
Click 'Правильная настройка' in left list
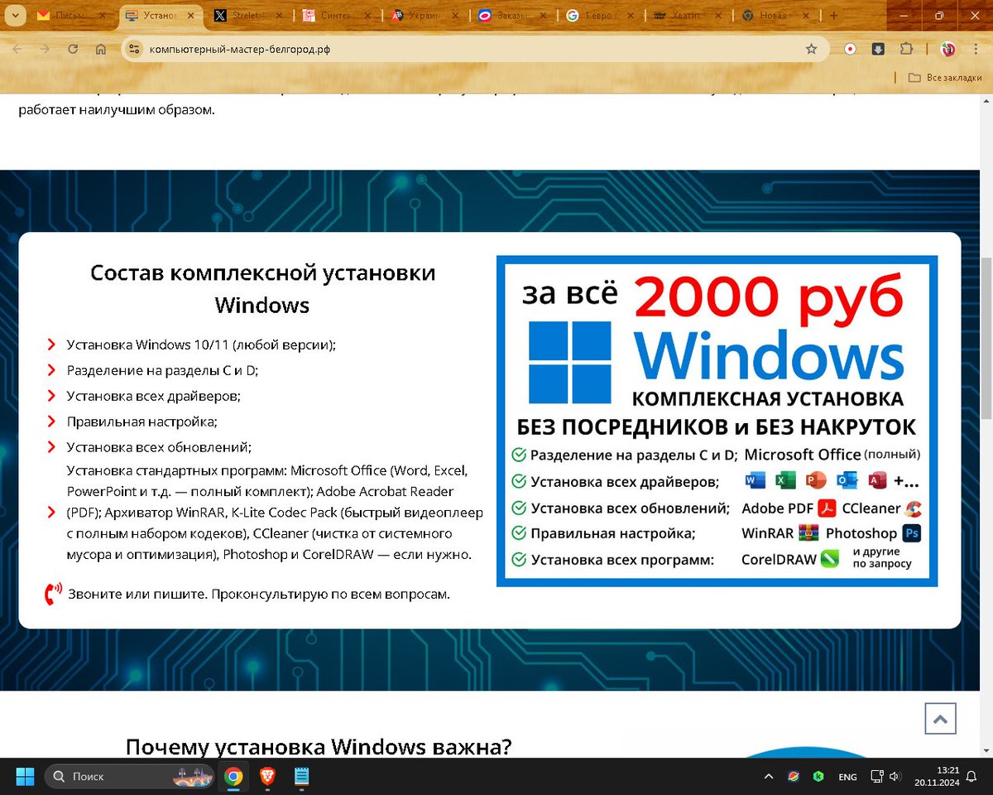pyautogui.click(x=142, y=422)
